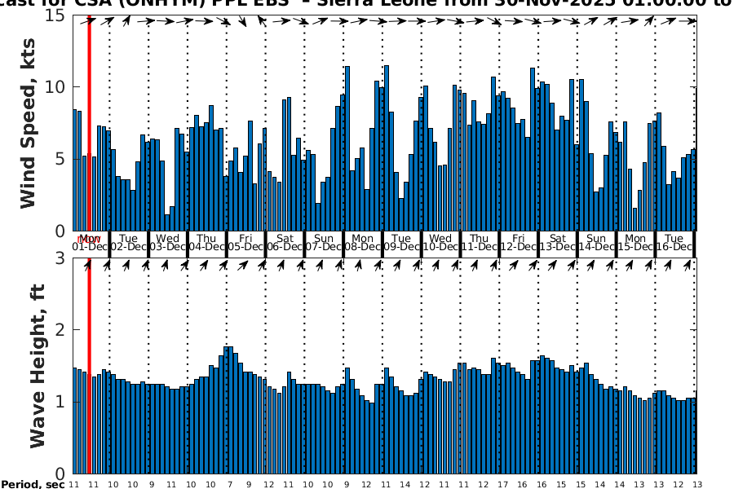Click the 15 tick on the Wind Speed axis

[56, 15]
